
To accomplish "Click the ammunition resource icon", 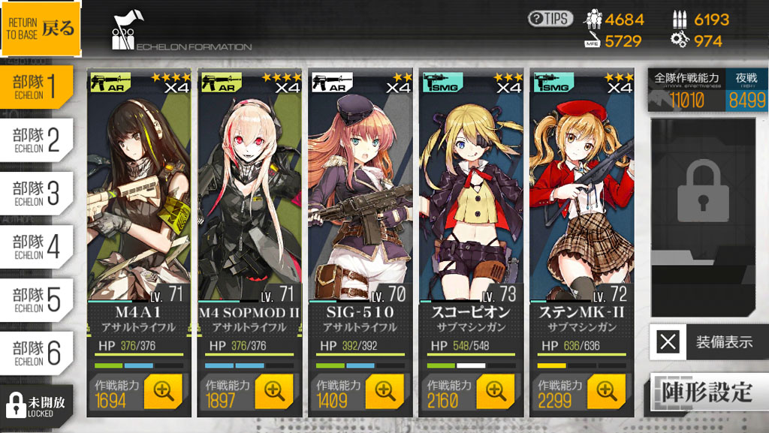I will point(679,19).
